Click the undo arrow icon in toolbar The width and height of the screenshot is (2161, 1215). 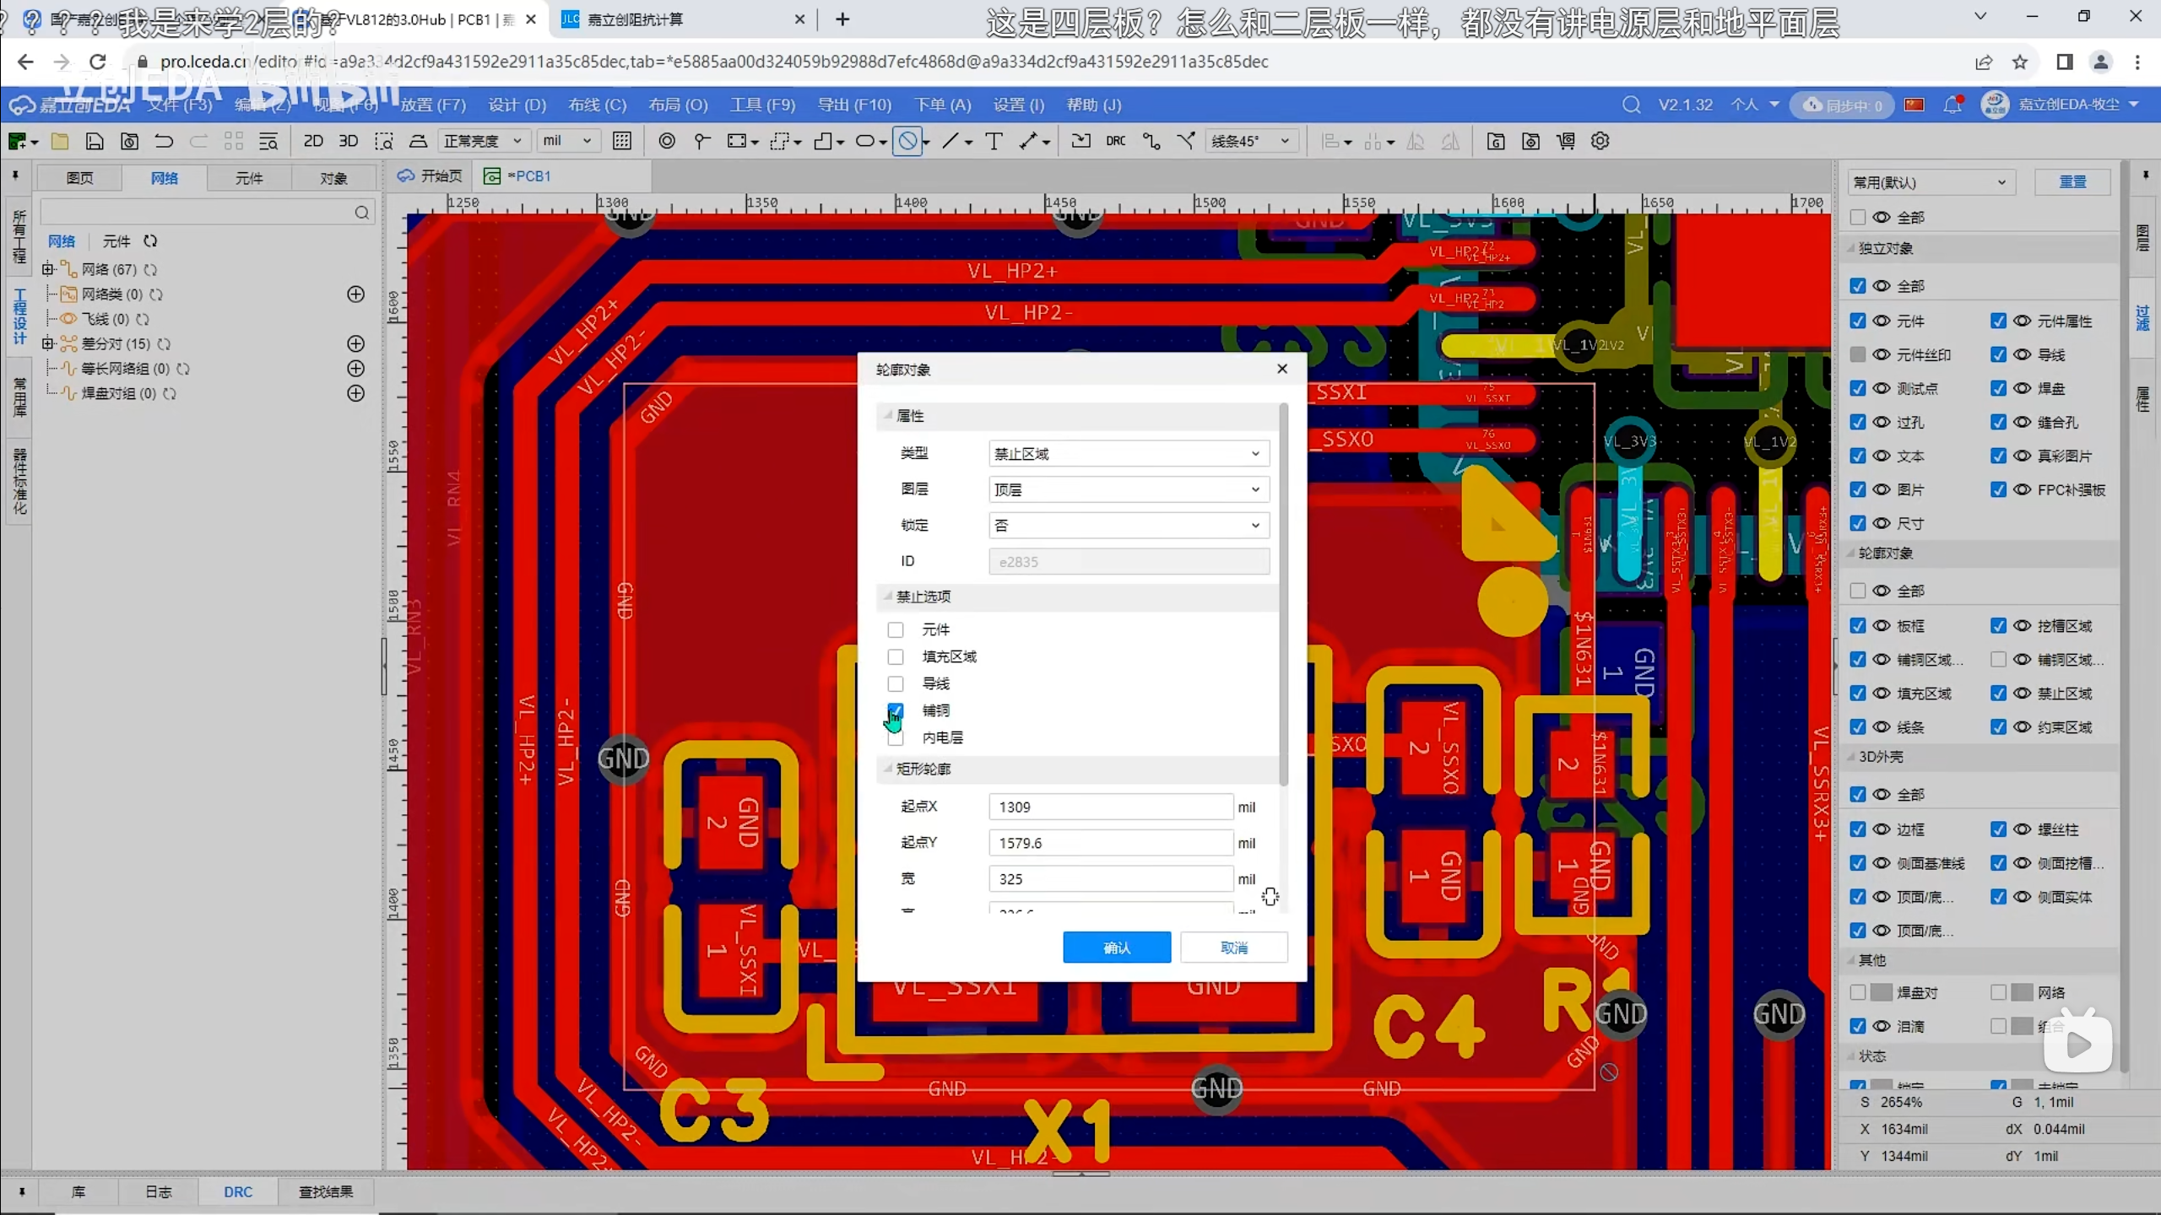tap(164, 141)
